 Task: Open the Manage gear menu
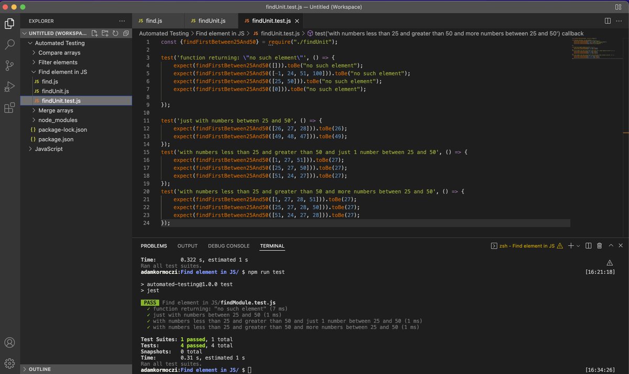9,363
